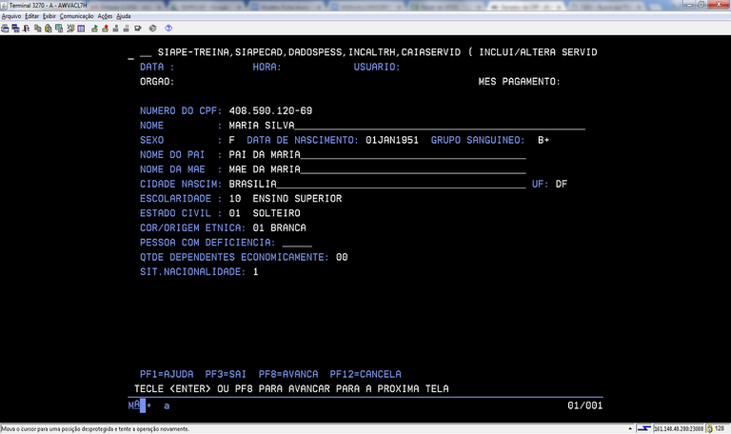Image resolution: width=731 pixels, height=434 pixels.
Task: Click the PF12=CANCELA hotspot
Action: click(x=365, y=374)
